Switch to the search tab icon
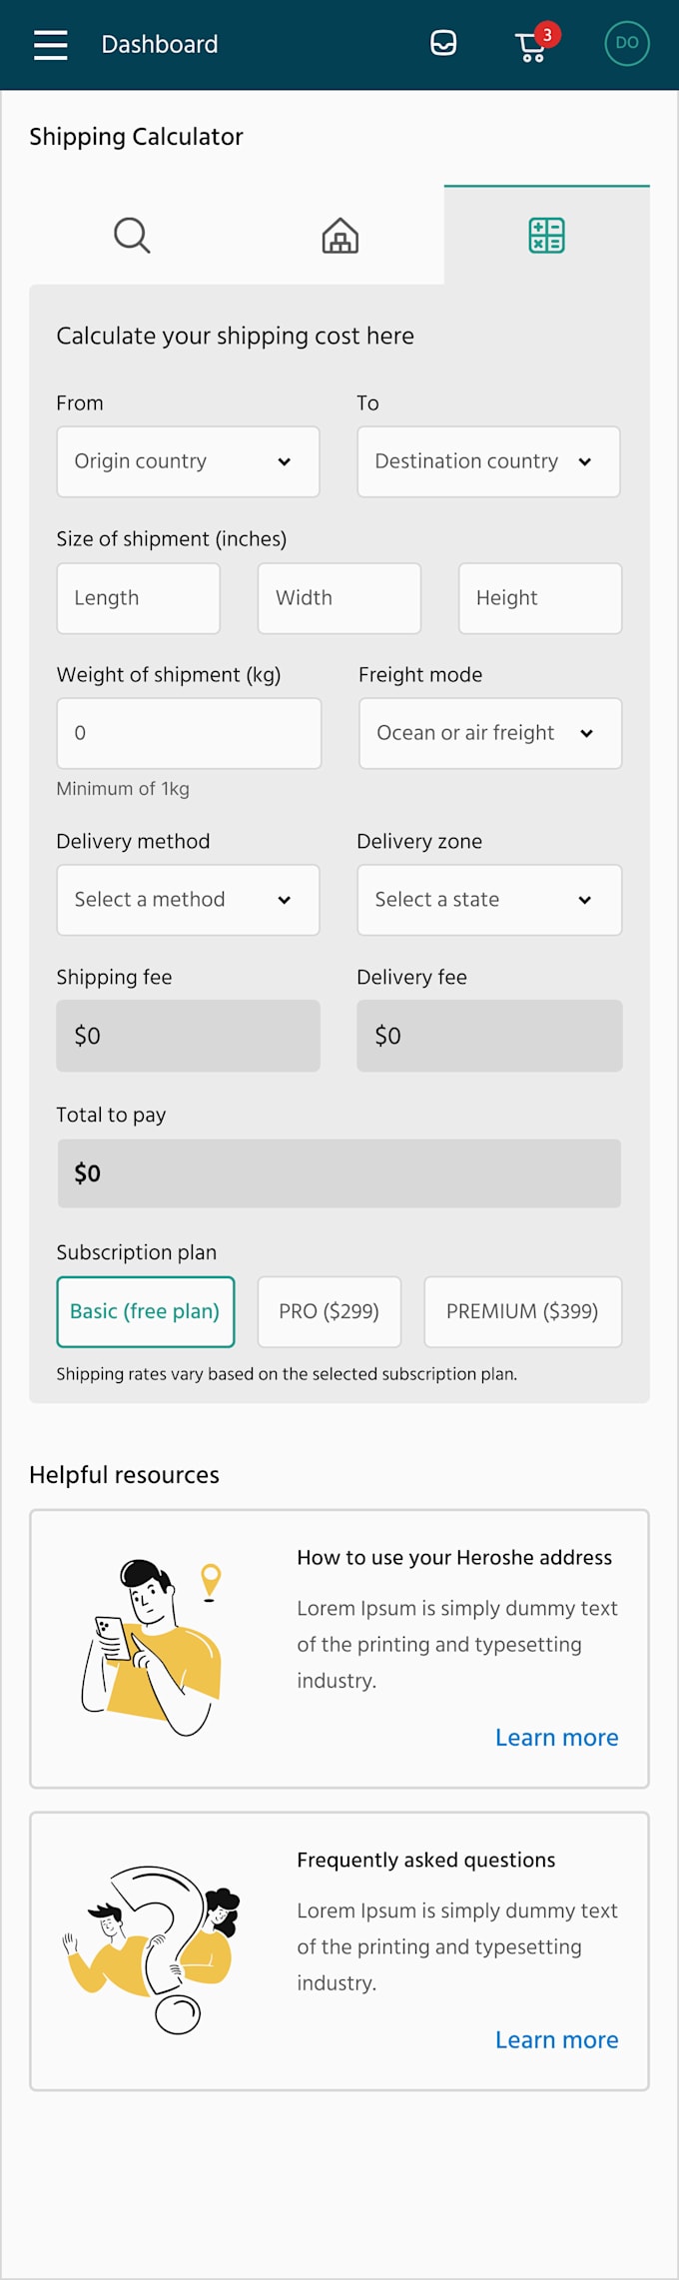Viewport: 679px width, 2280px height. [132, 236]
